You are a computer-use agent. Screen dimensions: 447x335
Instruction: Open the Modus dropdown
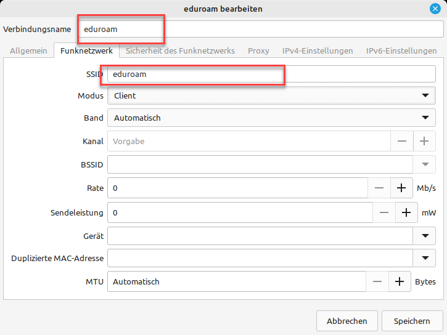(x=271, y=95)
